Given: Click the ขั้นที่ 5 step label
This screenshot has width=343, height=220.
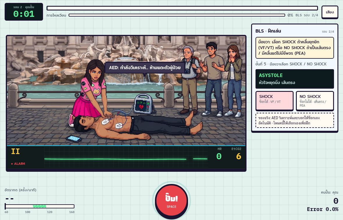Looking at the screenshot, I should click(x=291, y=64).
